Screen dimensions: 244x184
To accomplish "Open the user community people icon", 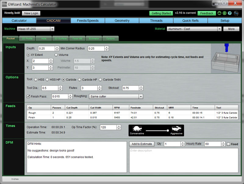I will [x=219, y=13].
